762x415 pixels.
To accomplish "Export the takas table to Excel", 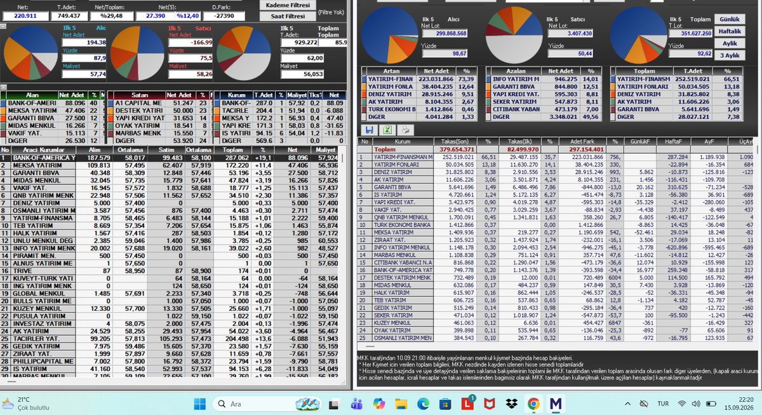I will (386, 130).
